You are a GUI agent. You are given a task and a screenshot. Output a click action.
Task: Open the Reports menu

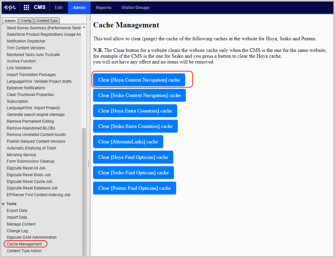(103, 7)
